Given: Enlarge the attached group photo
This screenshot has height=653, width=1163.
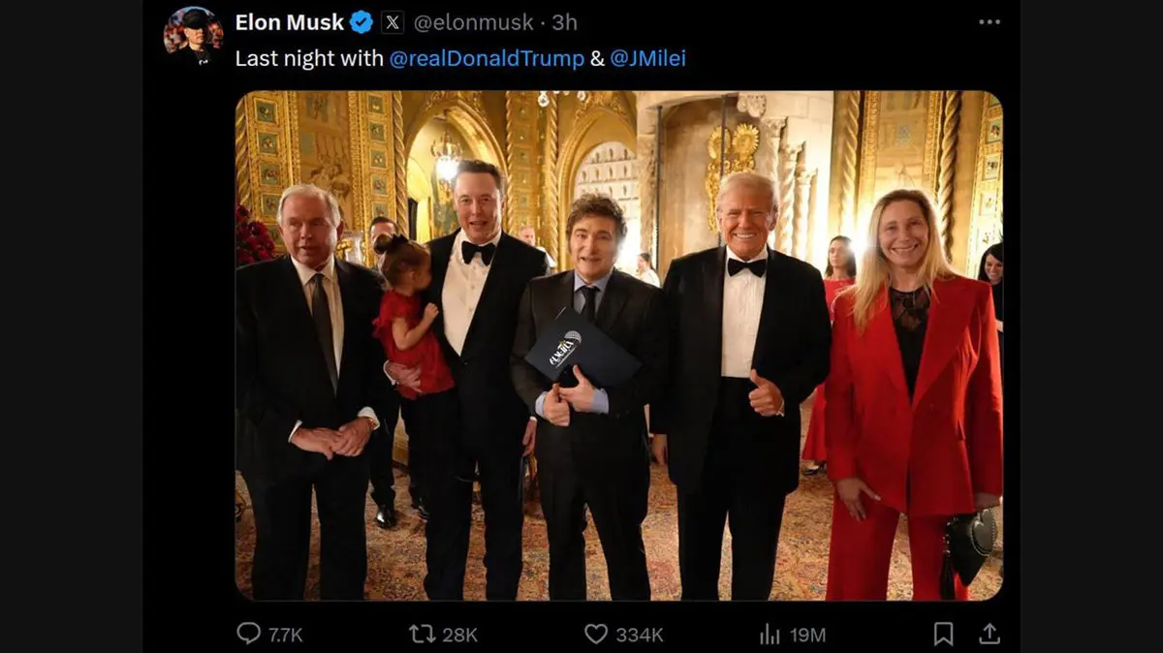Looking at the screenshot, I should [x=618, y=346].
